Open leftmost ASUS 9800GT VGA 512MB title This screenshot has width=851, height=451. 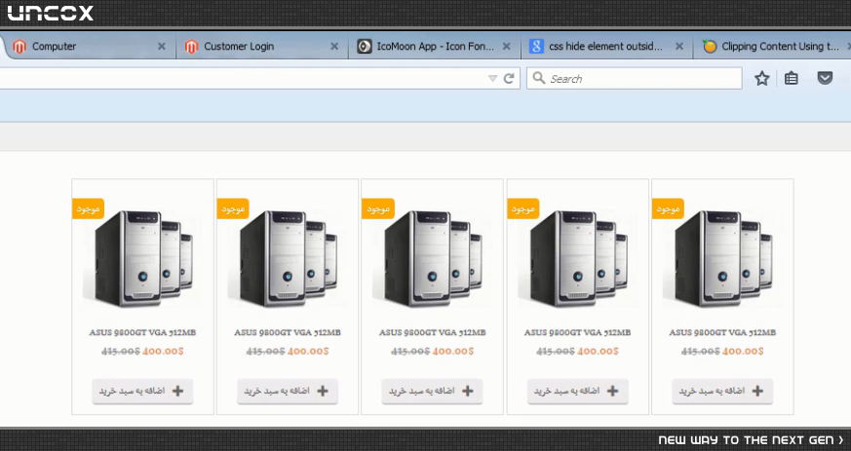[x=142, y=332]
